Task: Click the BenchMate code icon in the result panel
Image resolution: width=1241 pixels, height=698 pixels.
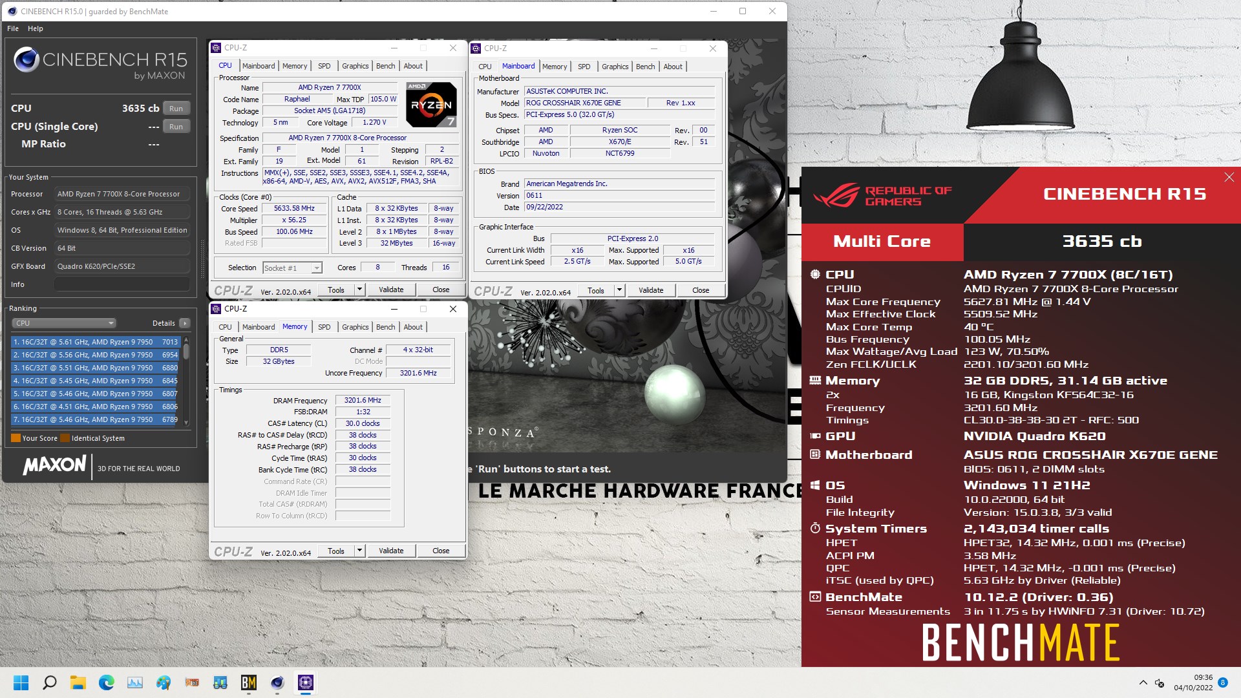Action: [x=815, y=597]
